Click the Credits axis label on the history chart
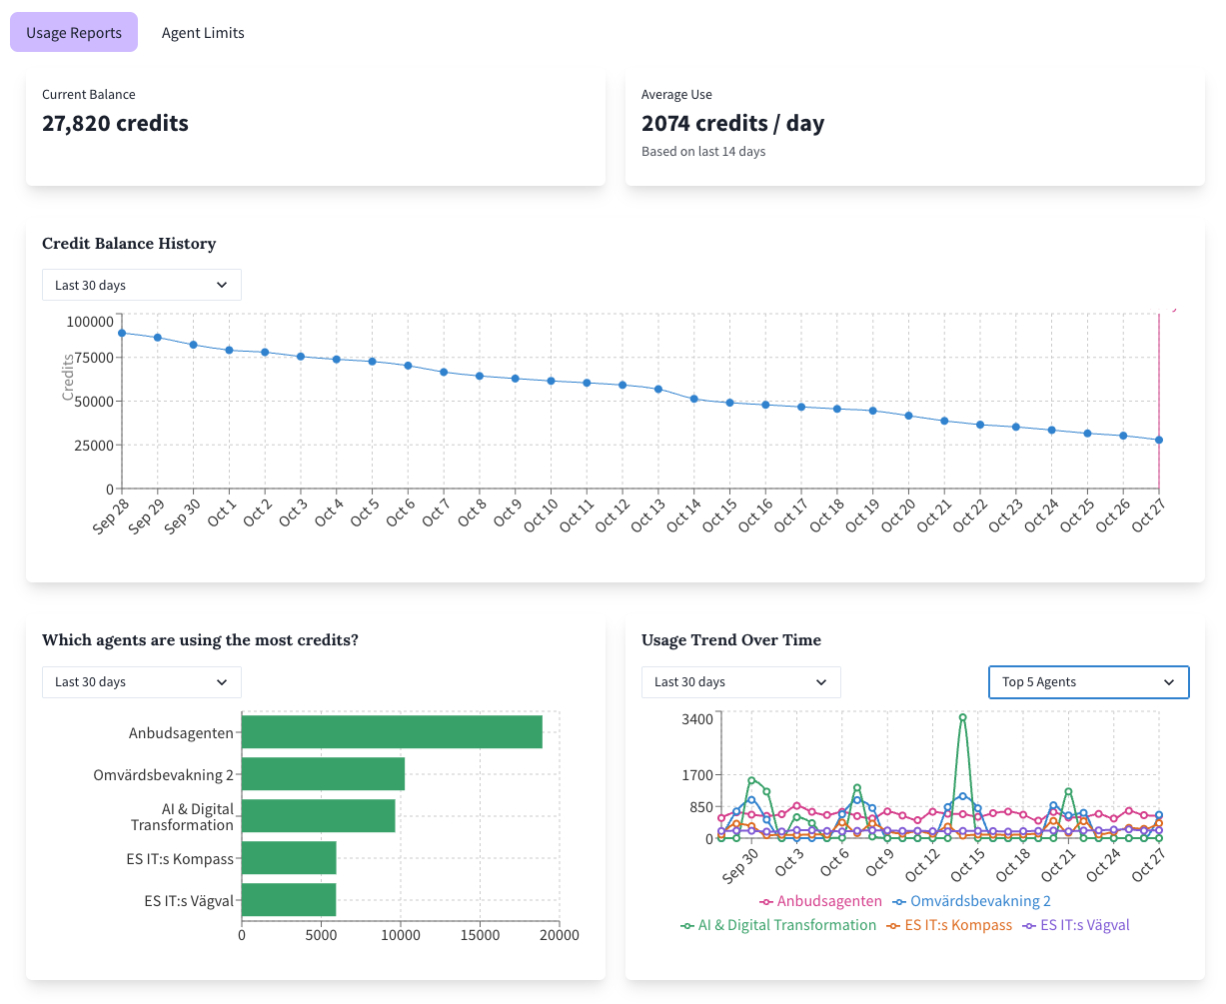 point(66,379)
